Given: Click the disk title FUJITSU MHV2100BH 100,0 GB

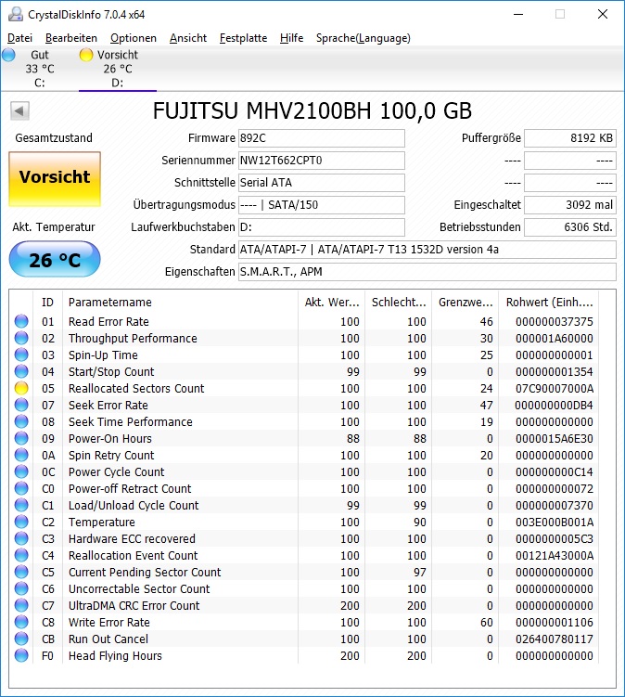Looking at the screenshot, I should pos(312,110).
